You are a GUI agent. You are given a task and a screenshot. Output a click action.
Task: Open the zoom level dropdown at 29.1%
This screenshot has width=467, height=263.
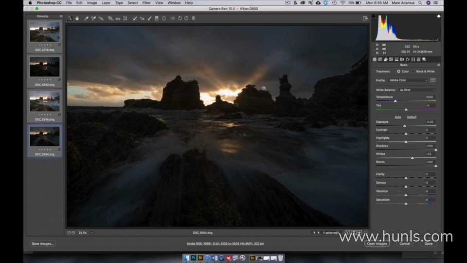click(x=91, y=233)
